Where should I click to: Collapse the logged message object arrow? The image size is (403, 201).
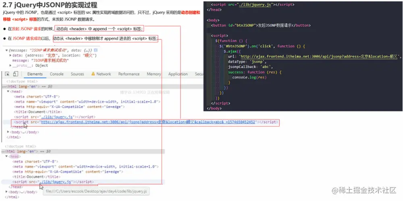click(x=7, y=50)
